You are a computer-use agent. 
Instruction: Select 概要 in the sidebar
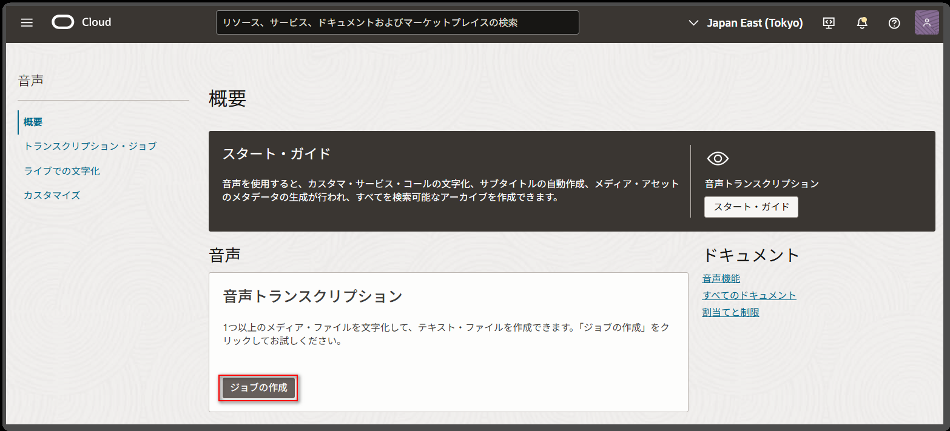(x=33, y=122)
